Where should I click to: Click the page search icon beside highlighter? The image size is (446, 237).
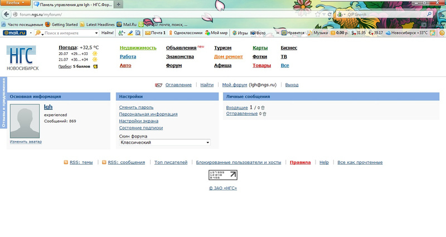[x=138, y=33]
